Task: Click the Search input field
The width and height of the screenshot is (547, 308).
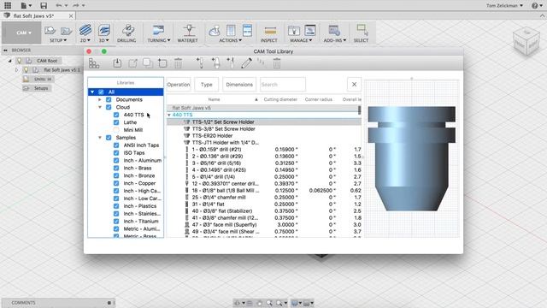Action: (x=283, y=85)
